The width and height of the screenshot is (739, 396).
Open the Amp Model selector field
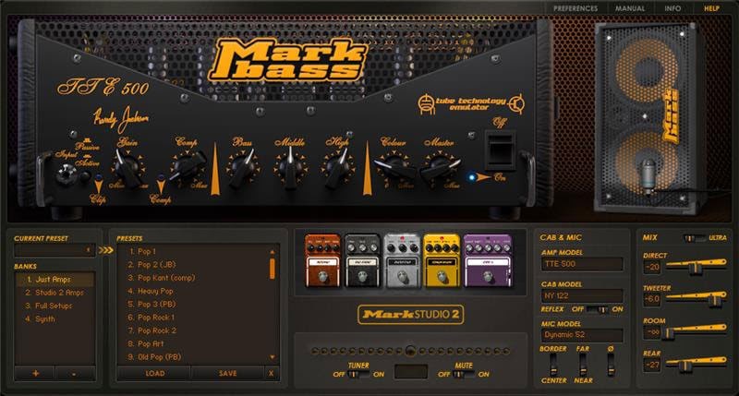(x=581, y=264)
